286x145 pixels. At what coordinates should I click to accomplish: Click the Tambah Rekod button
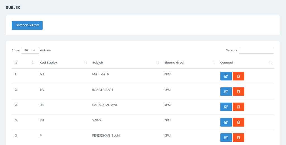pos(27,25)
